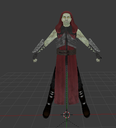The image size is (116, 128).
Task: Click the 3D cursor red-white circle
Action: (x=67, y=115)
